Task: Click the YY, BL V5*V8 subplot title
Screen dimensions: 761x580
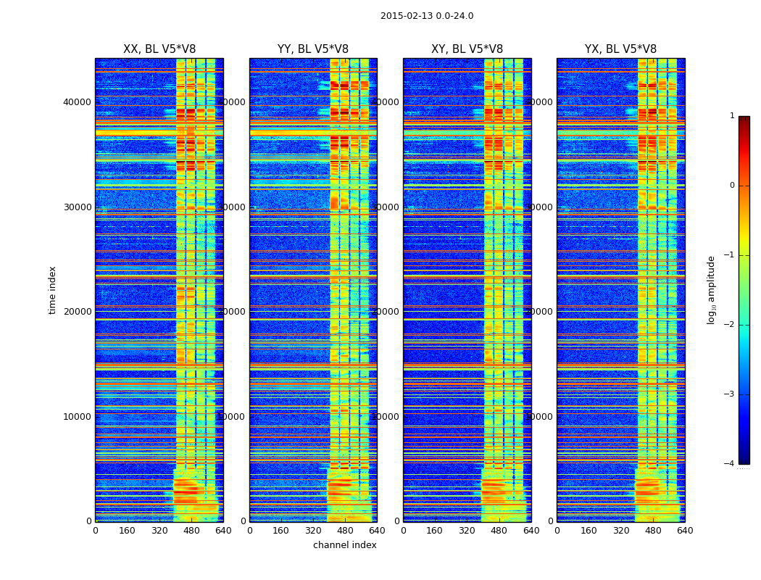Action: tap(313, 49)
